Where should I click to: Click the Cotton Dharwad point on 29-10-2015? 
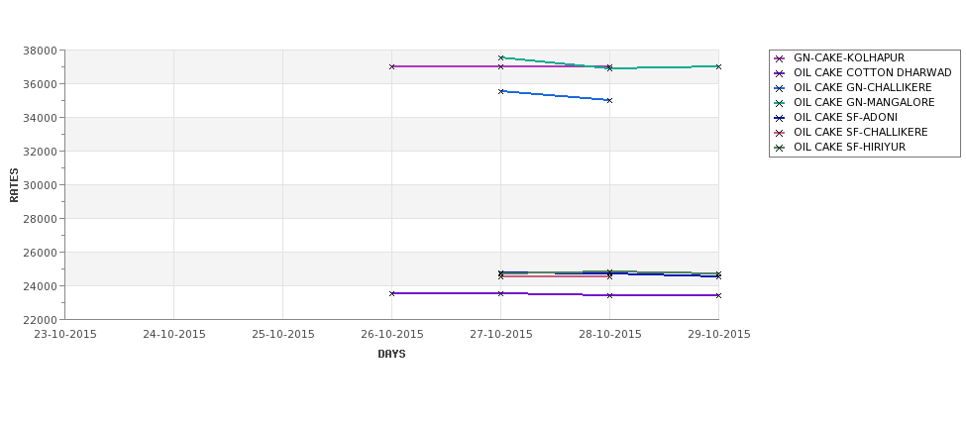pos(718,295)
